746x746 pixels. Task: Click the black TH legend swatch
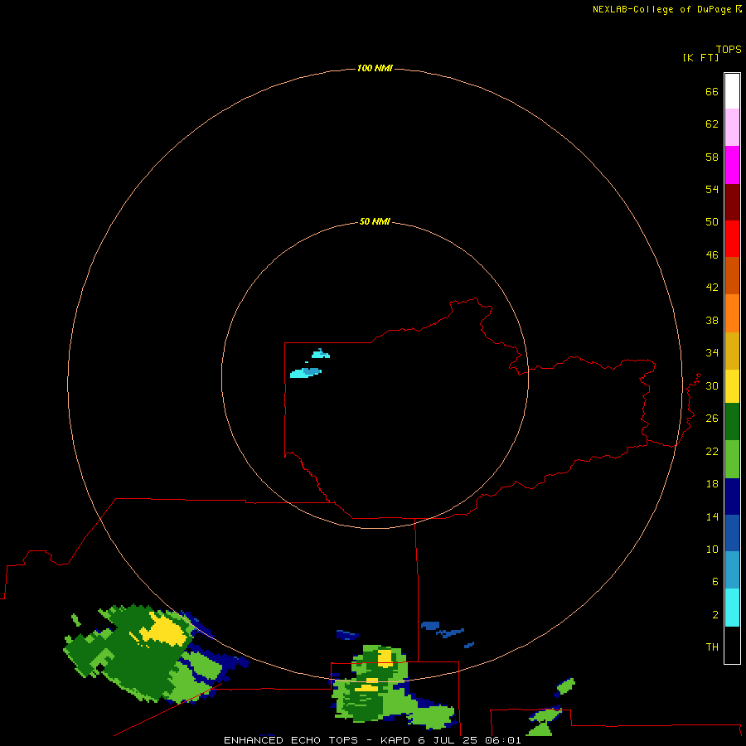point(732,645)
